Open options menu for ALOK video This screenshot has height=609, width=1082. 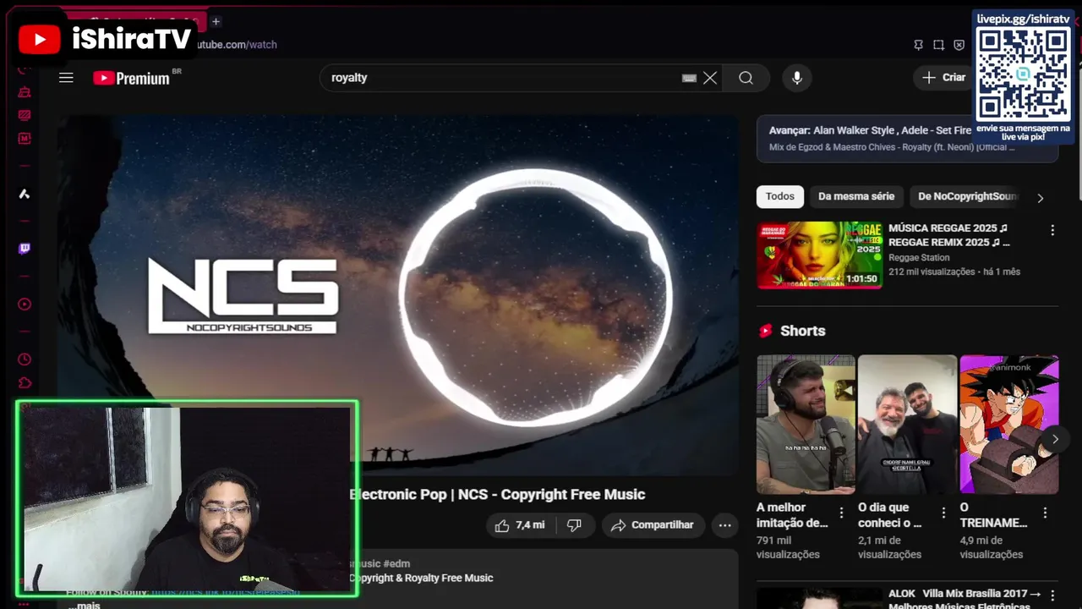[1052, 596]
